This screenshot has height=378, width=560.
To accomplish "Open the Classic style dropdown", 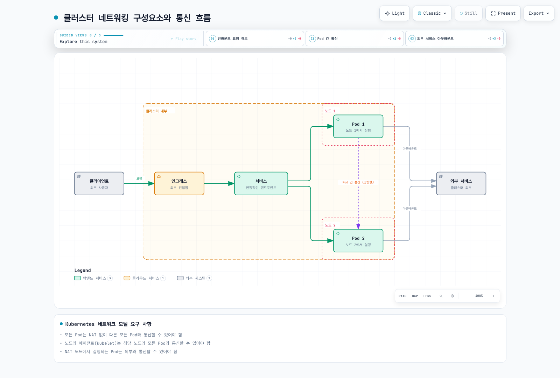I will tap(432, 13).
